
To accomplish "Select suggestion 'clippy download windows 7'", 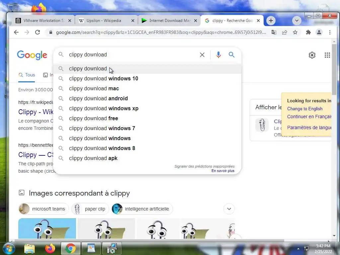I will click(x=147, y=128).
